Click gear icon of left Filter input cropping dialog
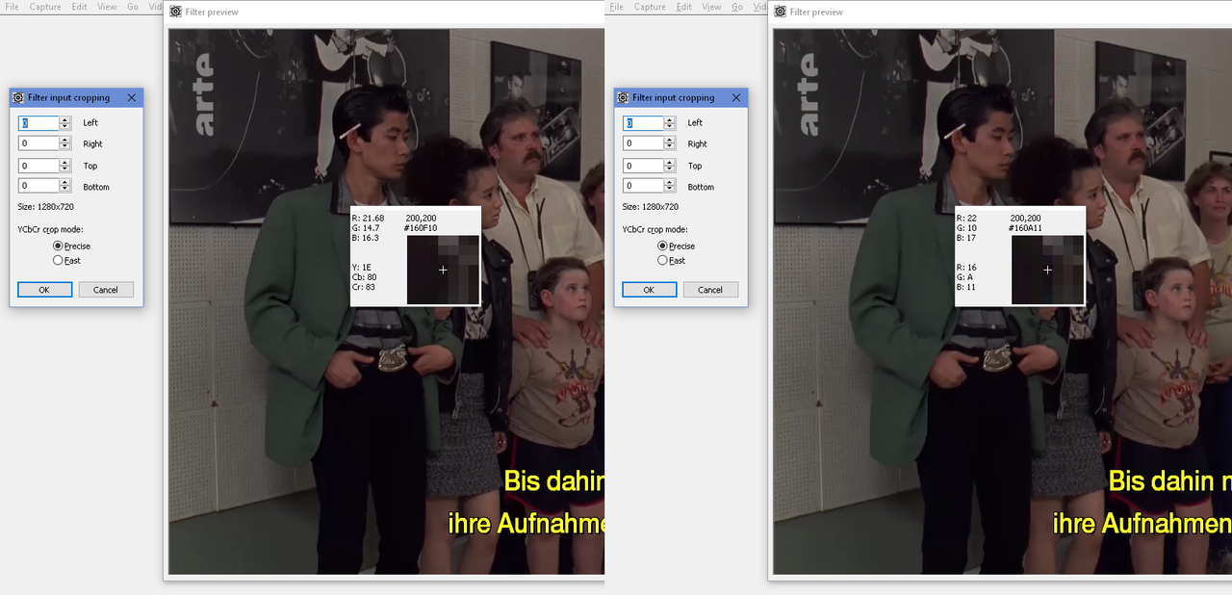This screenshot has width=1232, height=595. pyautogui.click(x=18, y=97)
